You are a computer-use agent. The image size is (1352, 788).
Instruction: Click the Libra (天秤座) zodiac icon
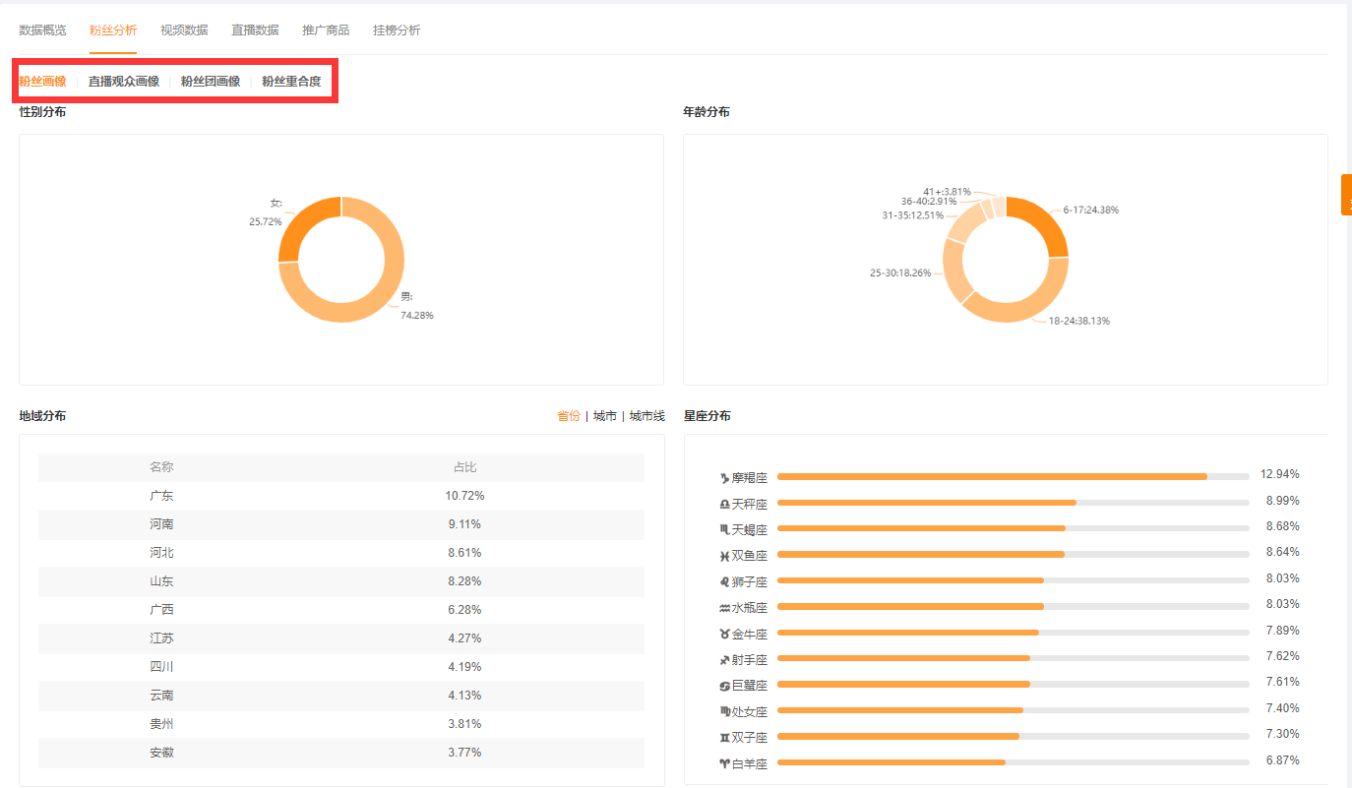point(725,504)
